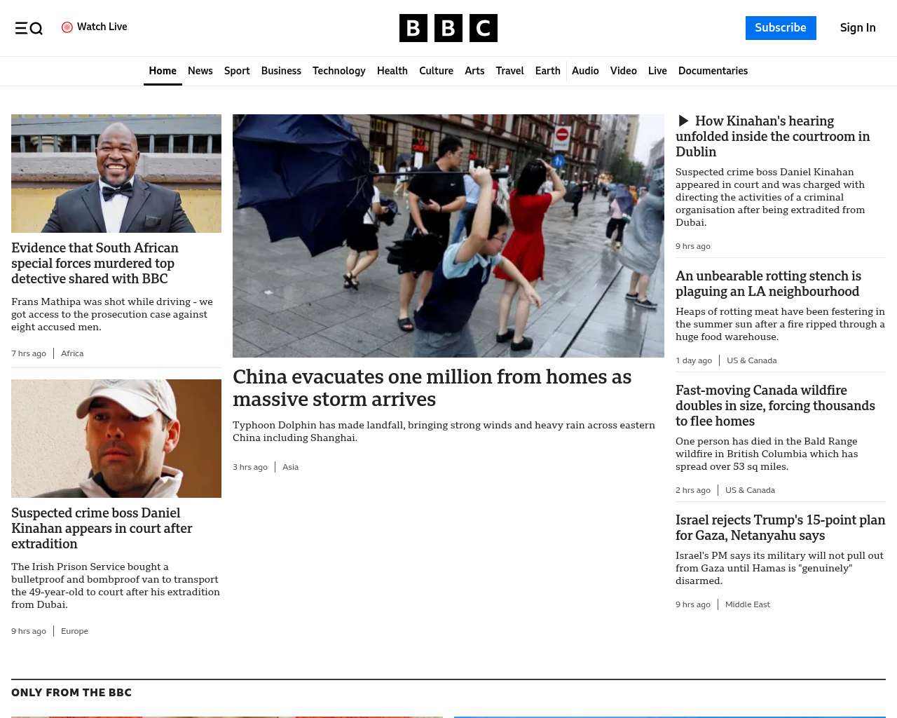The height and width of the screenshot is (718, 897).
Task: Click the Asia category tag
Action: [x=290, y=467]
